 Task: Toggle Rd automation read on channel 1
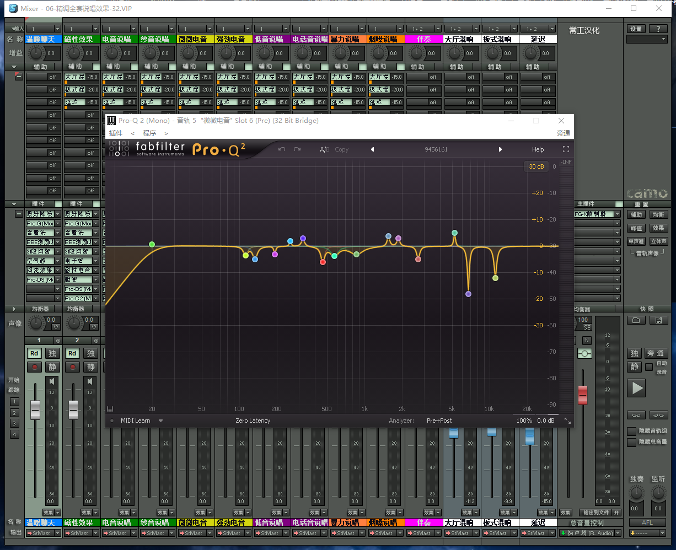coord(34,353)
